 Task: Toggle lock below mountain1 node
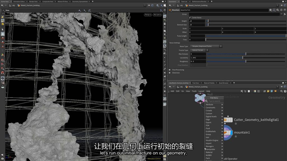click(236, 136)
